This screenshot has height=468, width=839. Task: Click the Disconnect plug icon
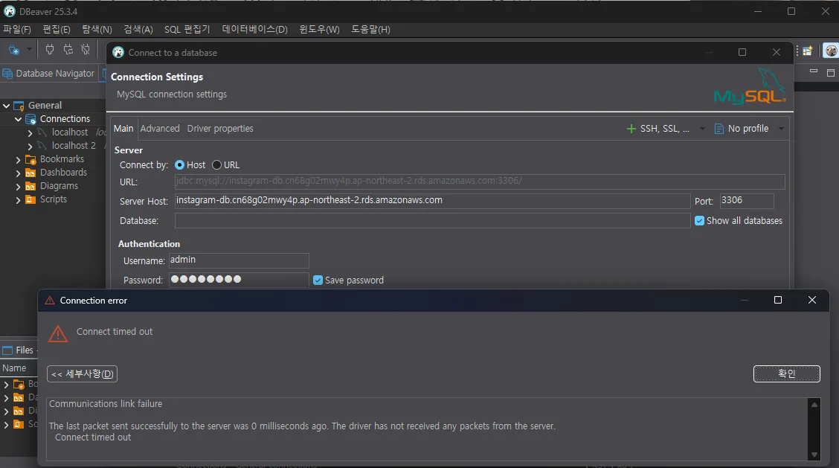[86, 50]
